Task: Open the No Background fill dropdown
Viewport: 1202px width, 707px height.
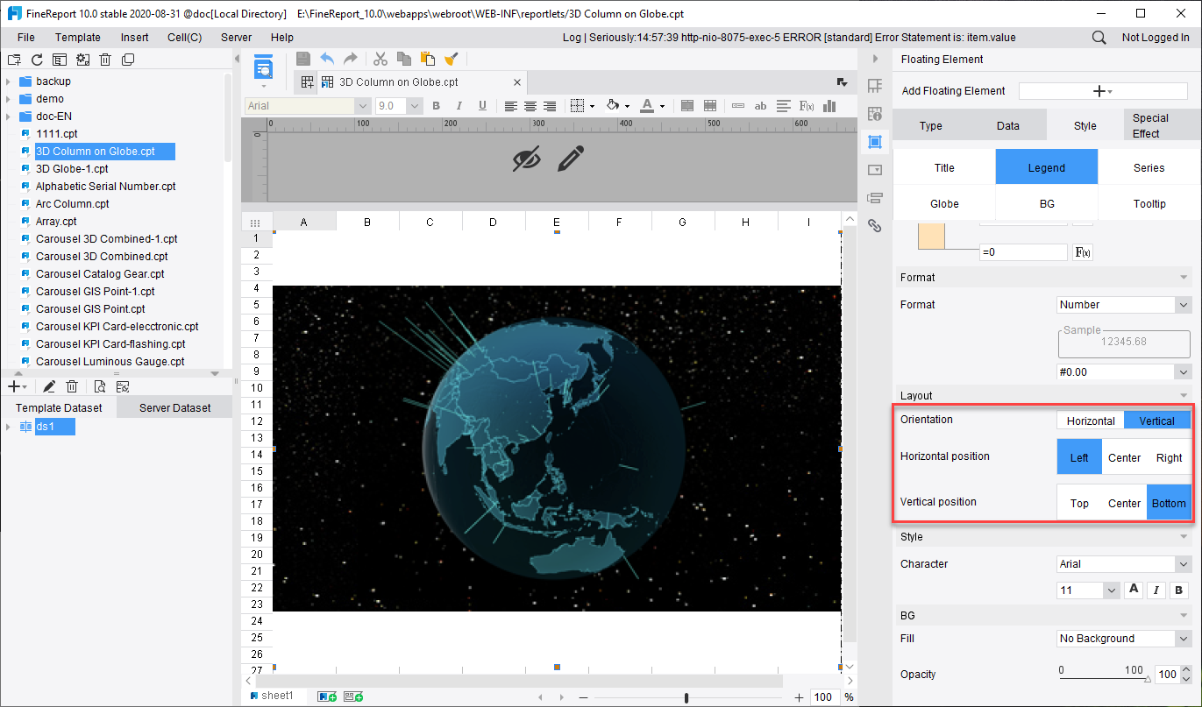Action: [x=1184, y=639]
